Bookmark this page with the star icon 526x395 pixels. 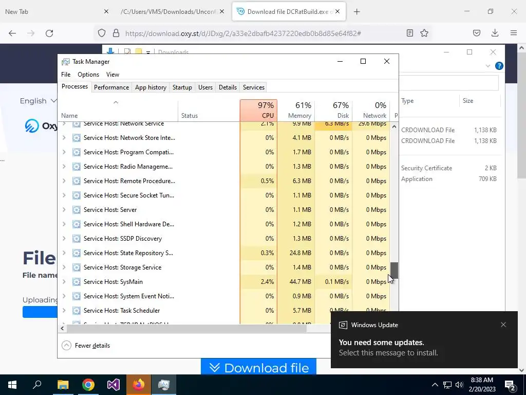pyautogui.click(x=424, y=33)
